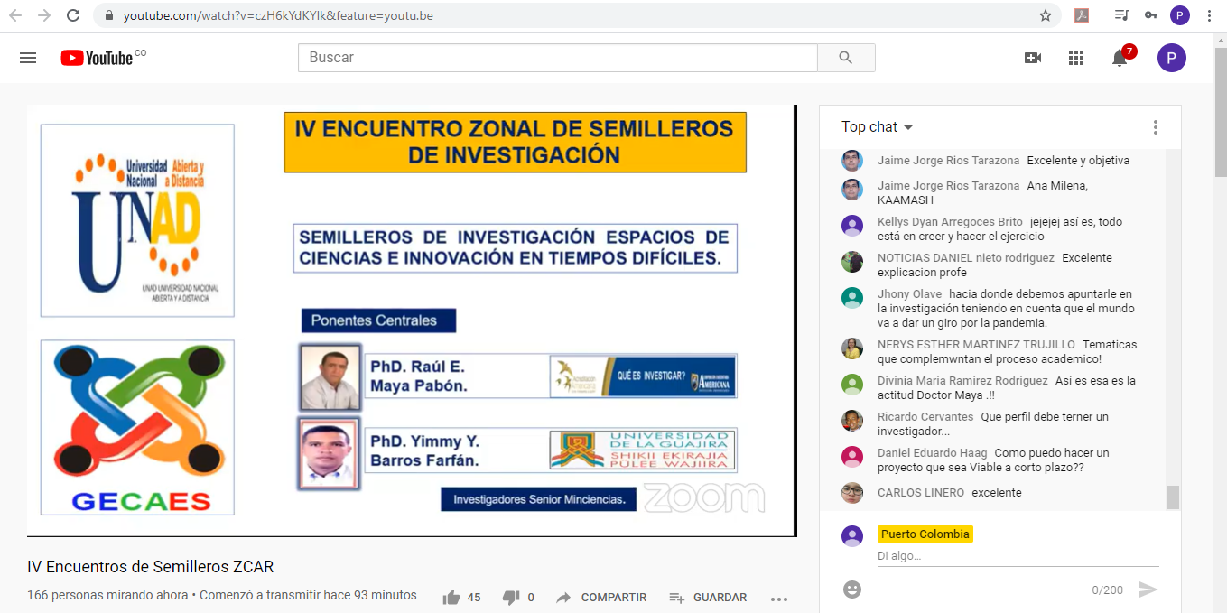Open notifications bell with 7 alerts

(1120, 58)
